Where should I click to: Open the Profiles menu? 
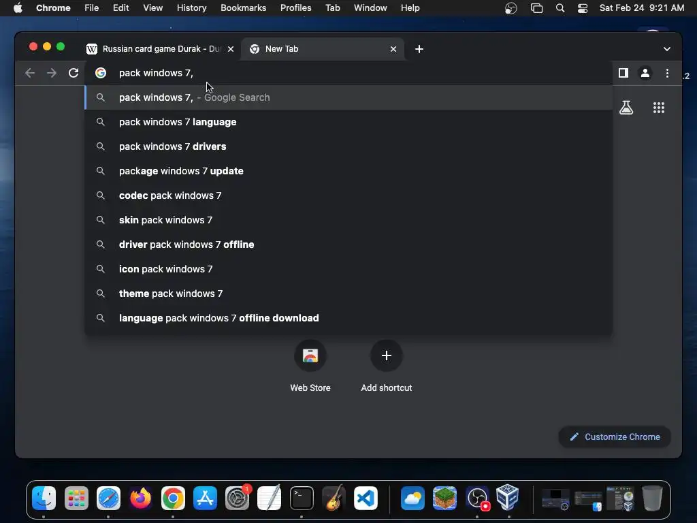pyautogui.click(x=295, y=7)
